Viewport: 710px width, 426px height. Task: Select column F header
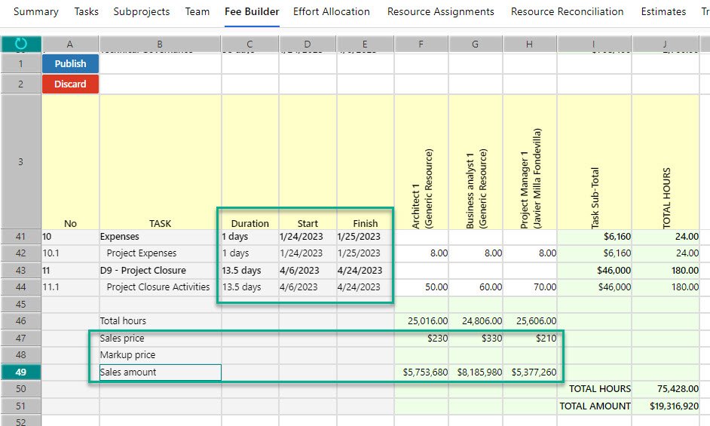(x=421, y=44)
